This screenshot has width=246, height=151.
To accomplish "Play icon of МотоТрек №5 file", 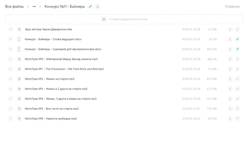I will pos(19,109).
